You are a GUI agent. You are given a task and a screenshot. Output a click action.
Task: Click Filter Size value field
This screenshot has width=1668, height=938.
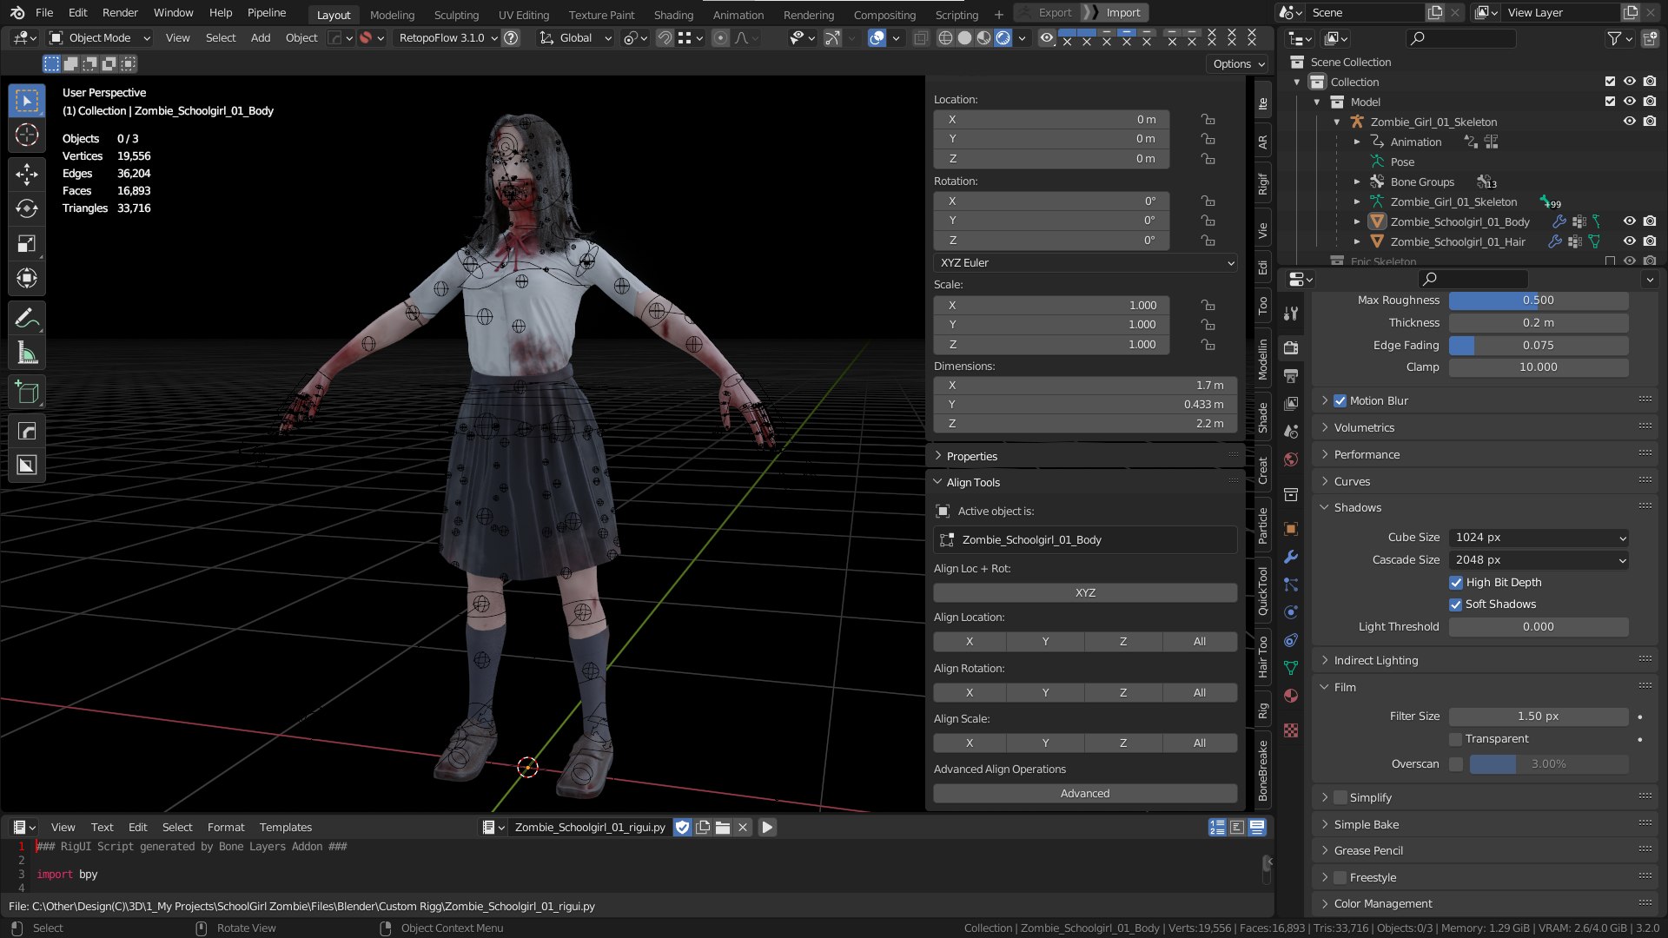(1539, 717)
